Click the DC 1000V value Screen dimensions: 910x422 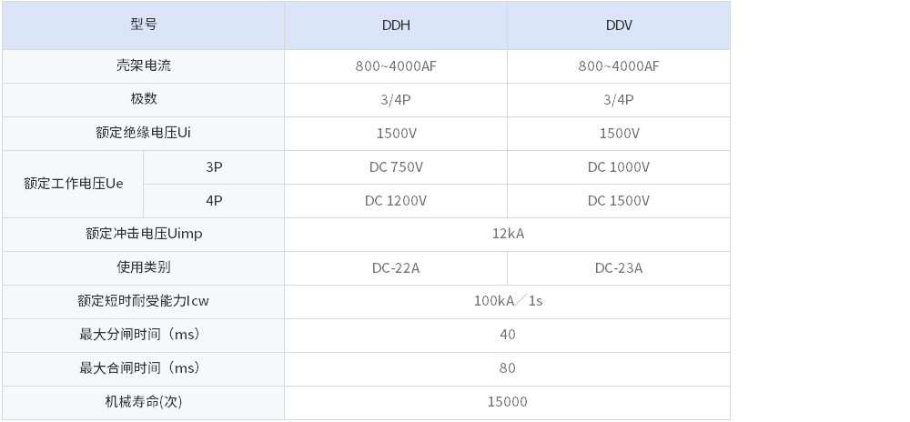(x=619, y=167)
